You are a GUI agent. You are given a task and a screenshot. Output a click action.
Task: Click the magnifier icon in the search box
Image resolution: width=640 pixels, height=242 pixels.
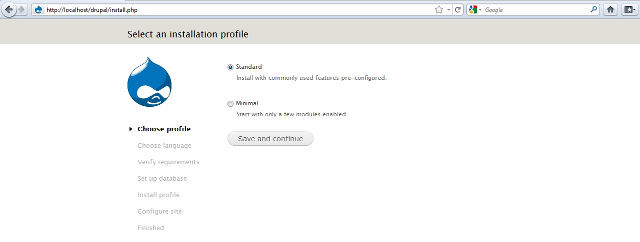(593, 9)
